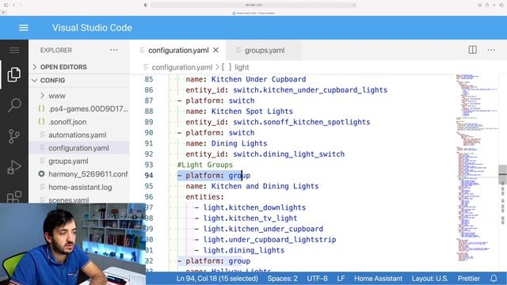
Task: Close the configuration.yaml tab
Action: click(216, 50)
